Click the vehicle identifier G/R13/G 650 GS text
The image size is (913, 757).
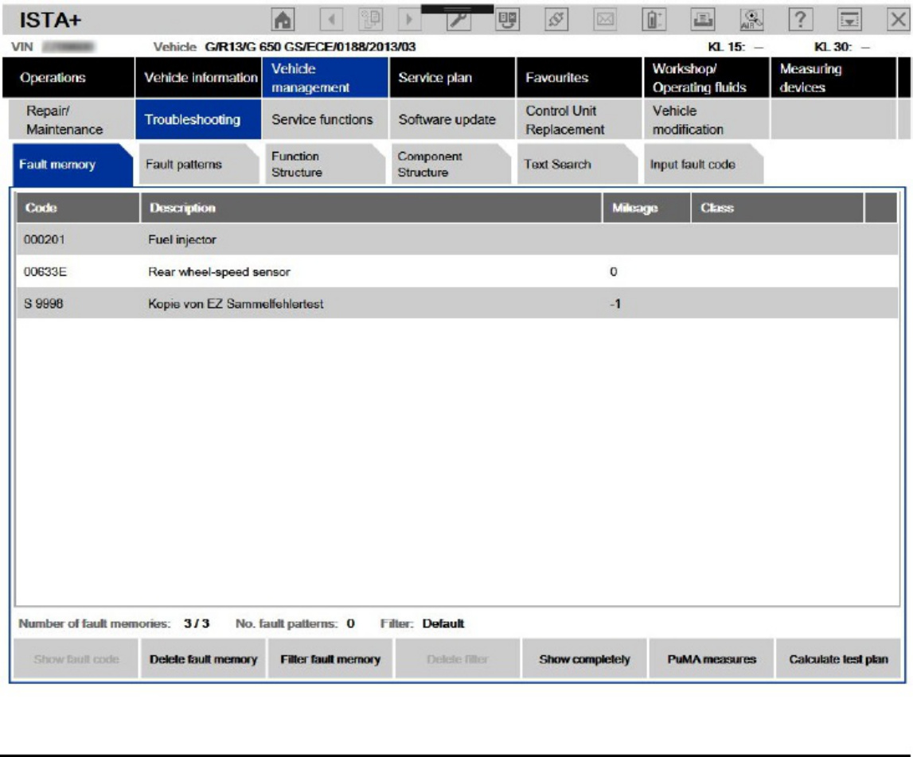coord(310,47)
